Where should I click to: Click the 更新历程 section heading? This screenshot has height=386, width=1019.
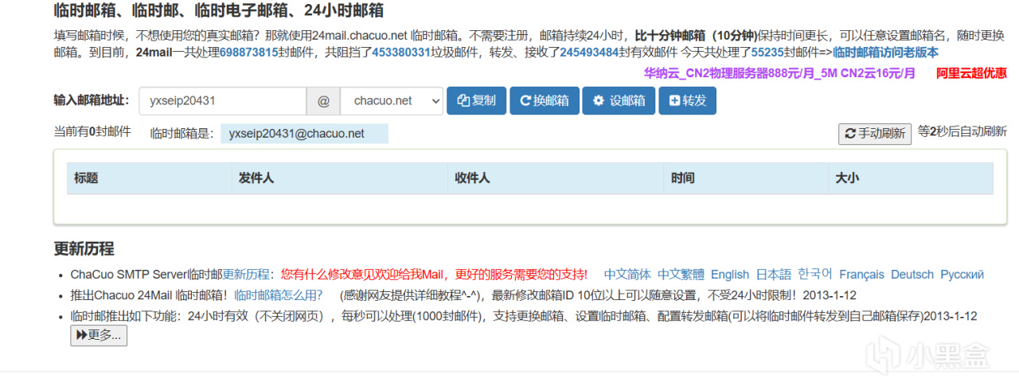[x=84, y=248]
